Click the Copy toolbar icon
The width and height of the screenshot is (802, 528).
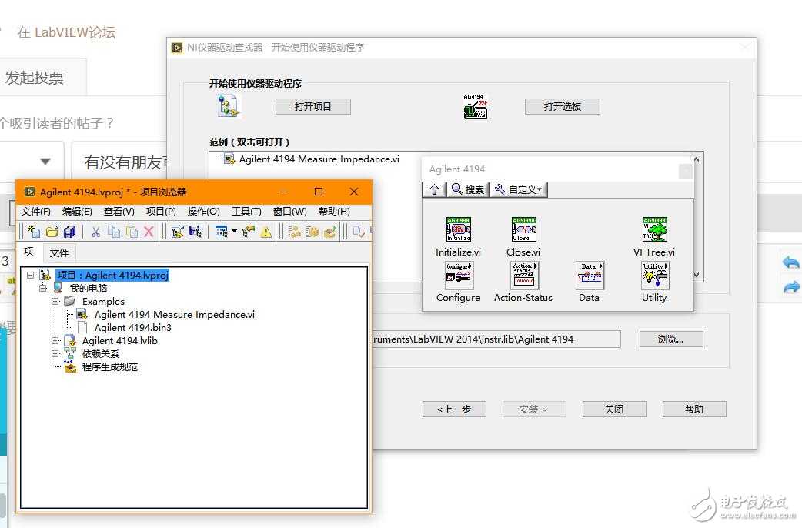tap(114, 232)
